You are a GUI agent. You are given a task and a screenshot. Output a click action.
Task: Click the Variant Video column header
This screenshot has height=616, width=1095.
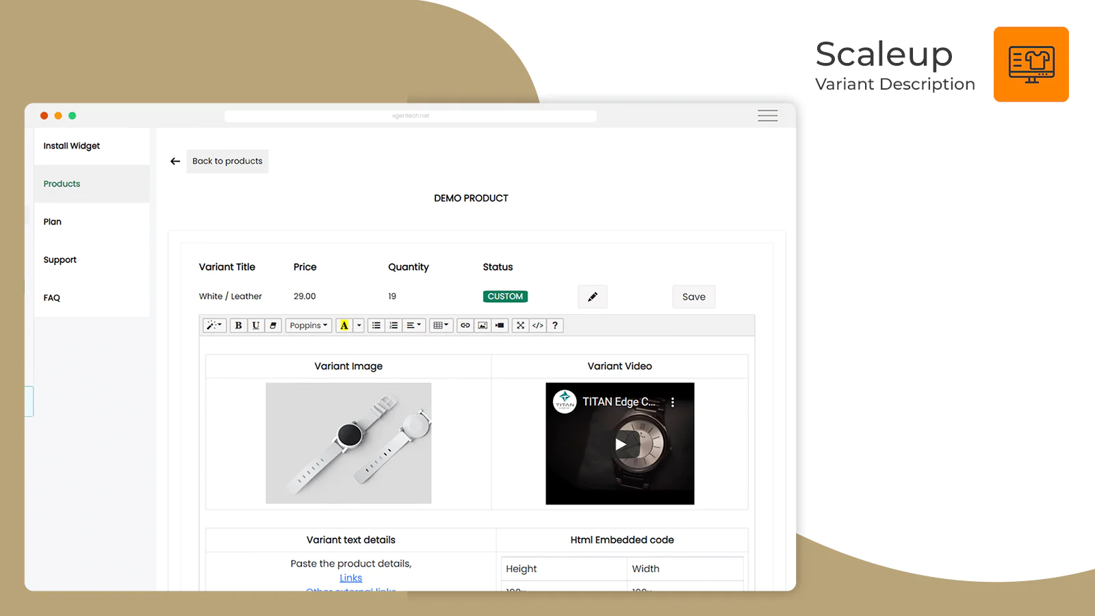pyautogui.click(x=620, y=366)
